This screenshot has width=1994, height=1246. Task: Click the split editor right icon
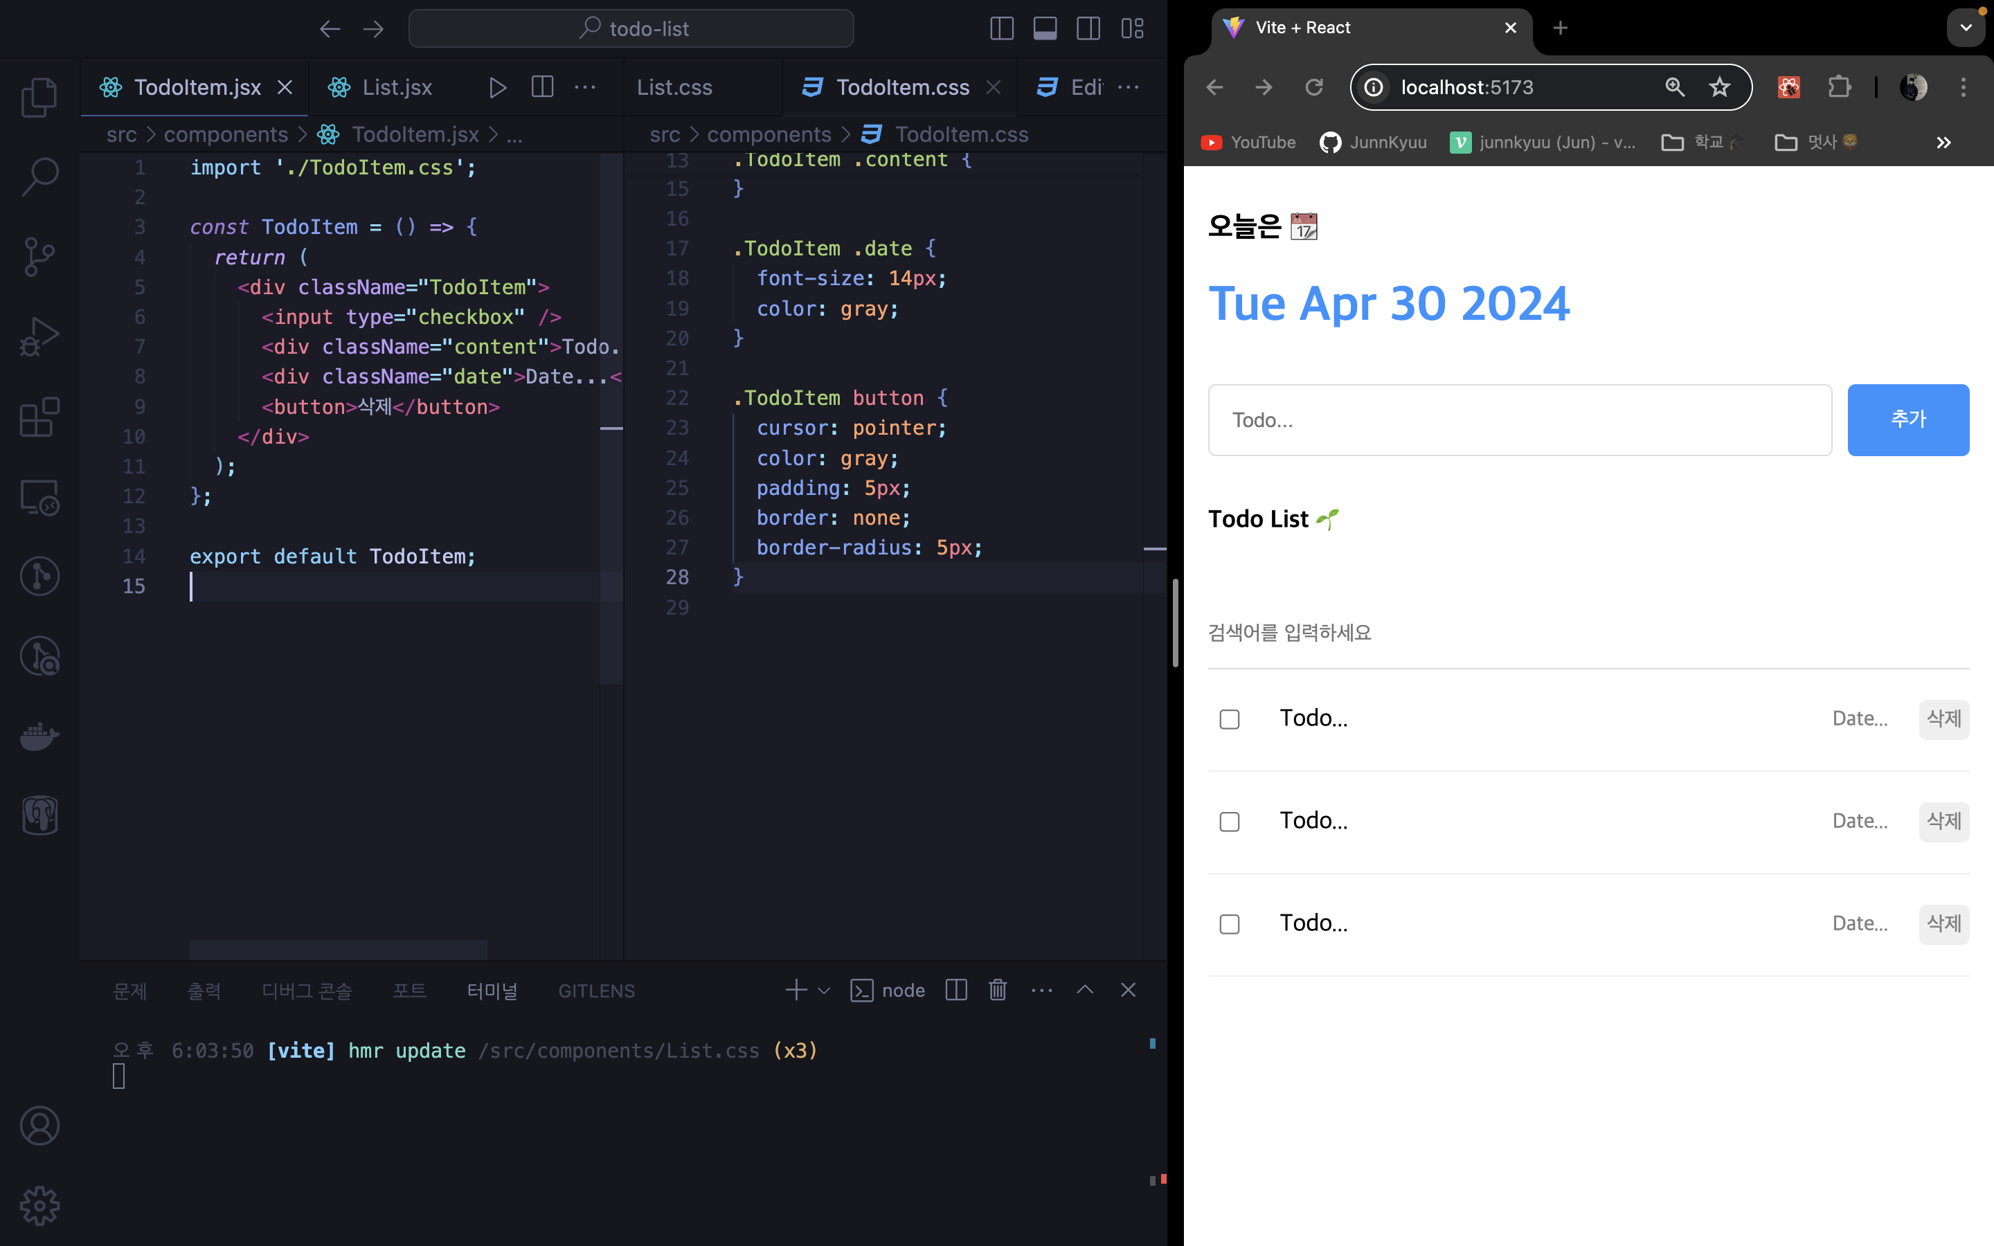click(542, 87)
